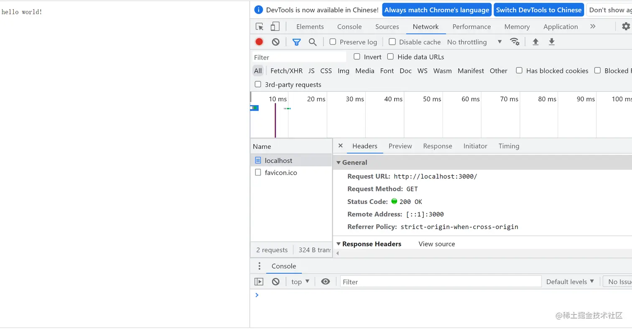The height and width of the screenshot is (329, 632).
Task: Open the Initiator tab
Action: (x=475, y=146)
